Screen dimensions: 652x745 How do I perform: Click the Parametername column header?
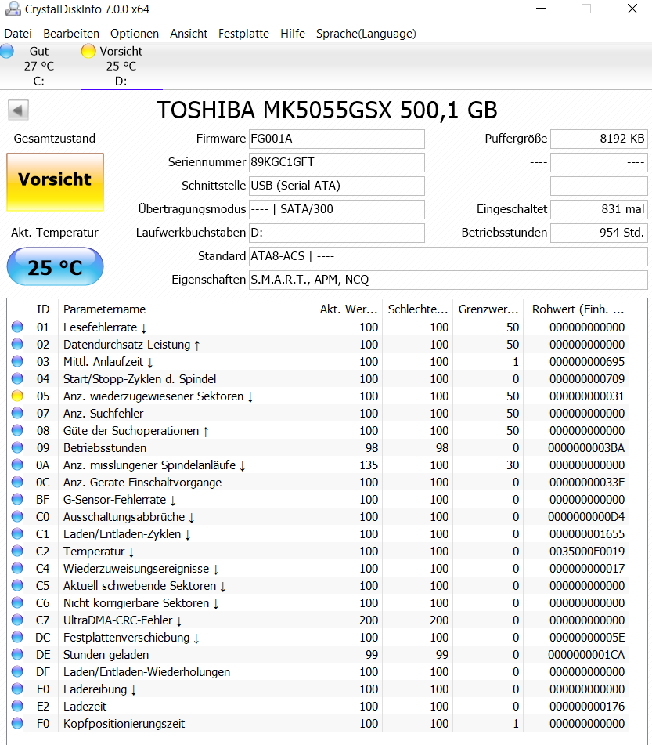click(x=185, y=309)
